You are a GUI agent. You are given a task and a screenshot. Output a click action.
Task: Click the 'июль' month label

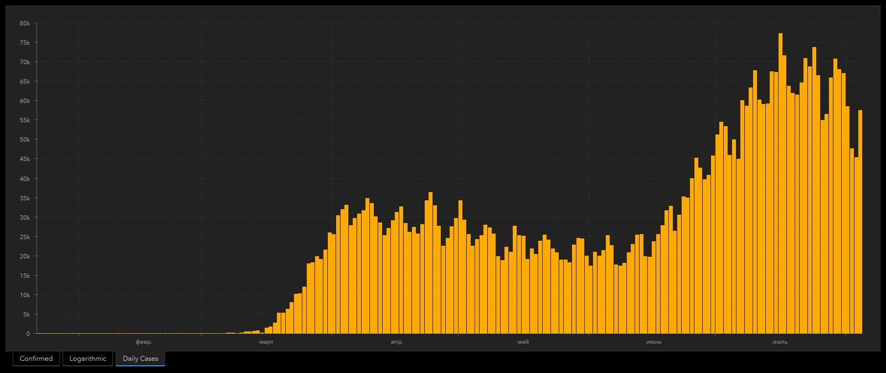pos(780,342)
